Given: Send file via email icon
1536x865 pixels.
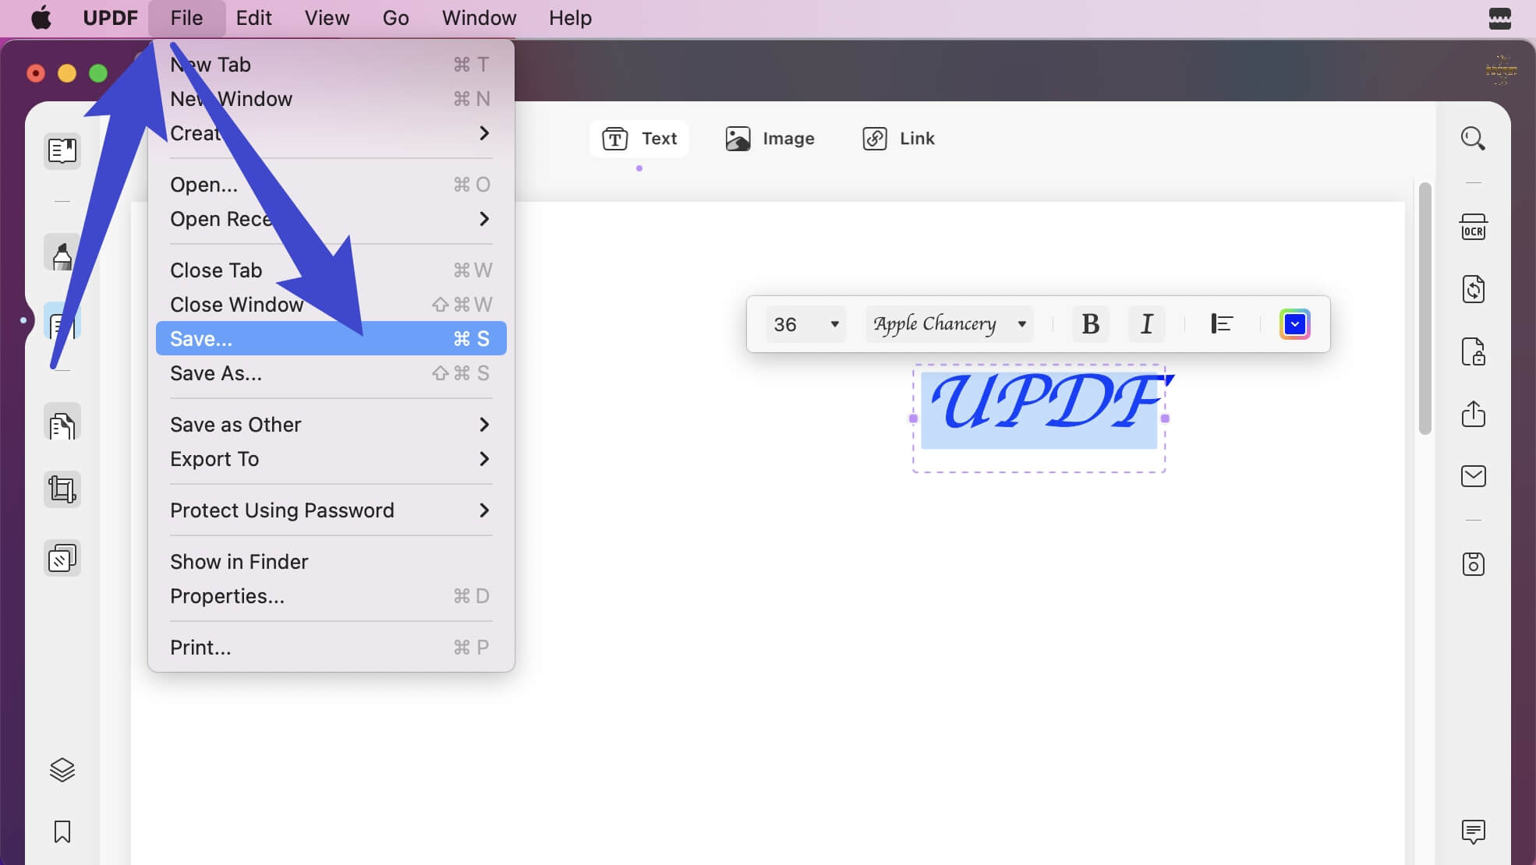Looking at the screenshot, I should pyautogui.click(x=1473, y=476).
